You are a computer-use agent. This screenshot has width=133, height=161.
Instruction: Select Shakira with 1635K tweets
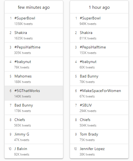point(34,35)
